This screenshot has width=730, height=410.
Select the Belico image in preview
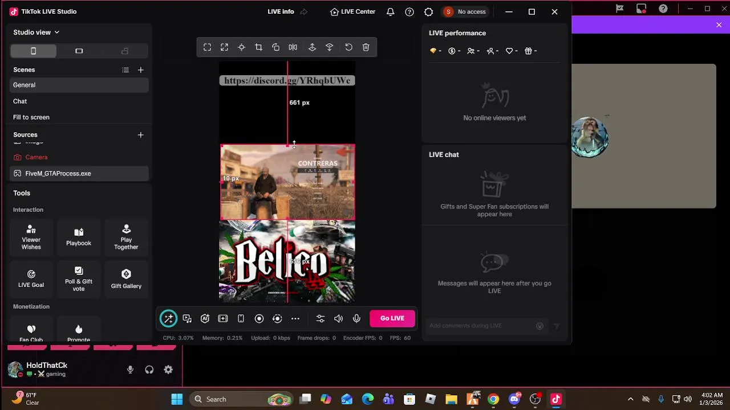(287, 261)
